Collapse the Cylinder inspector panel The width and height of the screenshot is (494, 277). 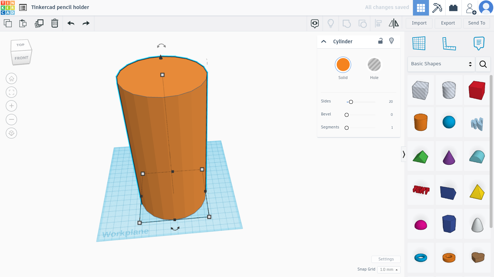coord(324,41)
